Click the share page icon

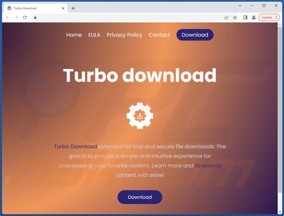[226, 18]
